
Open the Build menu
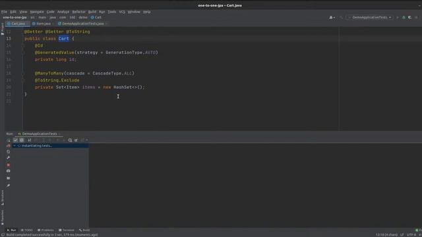(92, 12)
